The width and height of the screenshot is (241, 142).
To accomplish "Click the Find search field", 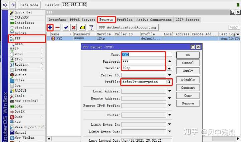I will pos(234,27).
